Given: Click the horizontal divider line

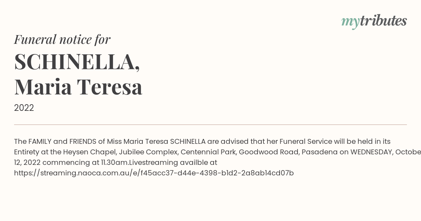Looking at the screenshot, I should click(x=210, y=125).
